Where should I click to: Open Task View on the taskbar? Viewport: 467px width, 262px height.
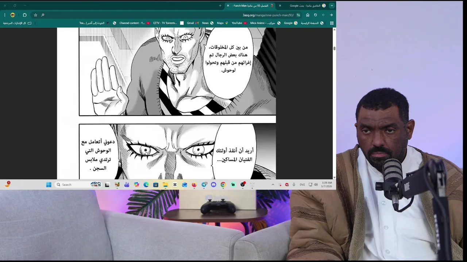tap(107, 184)
